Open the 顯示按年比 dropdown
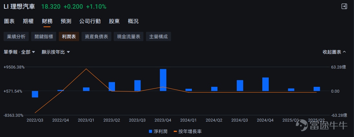 (x=56, y=52)
